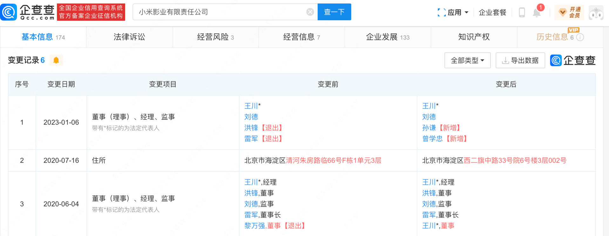
Task: Open 王川* in the 2023-01-06 变更前 cell
Action: (x=253, y=106)
